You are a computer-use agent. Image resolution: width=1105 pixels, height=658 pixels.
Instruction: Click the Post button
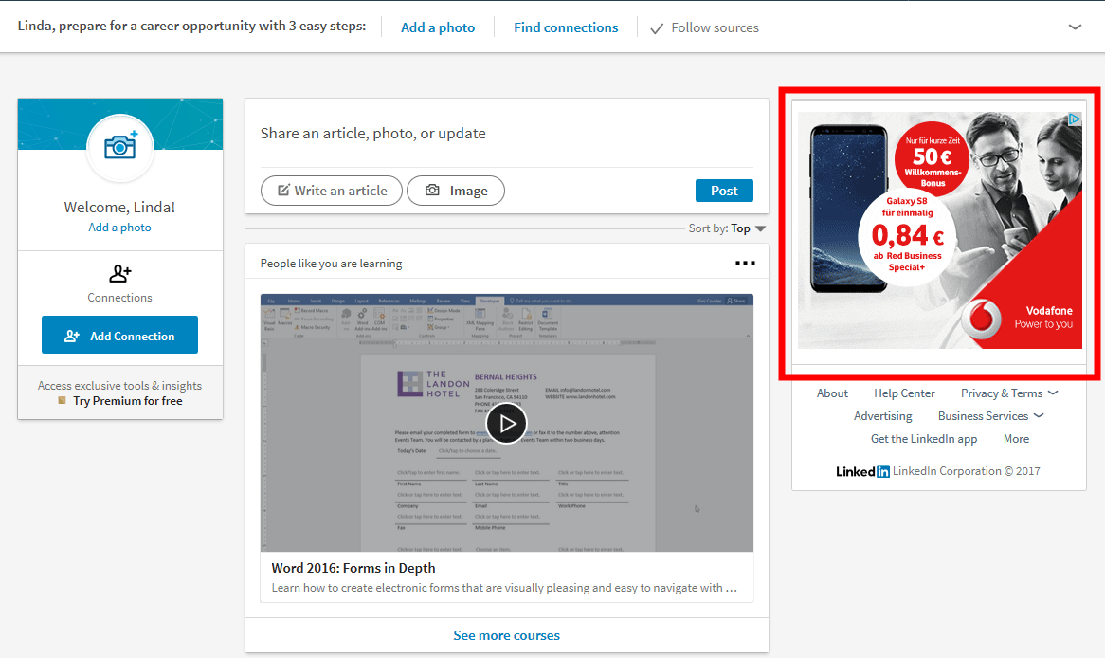tap(723, 191)
